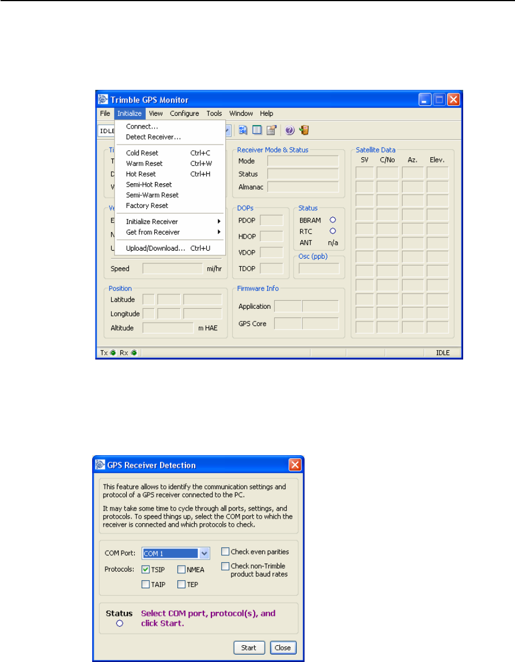This screenshot has width=515, height=662.
Task: Click the BBRAM status indicator circle
Action: click(332, 220)
